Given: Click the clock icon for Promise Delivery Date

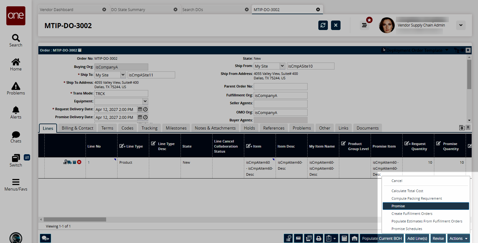Looking at the screenshot, I should (145, 117).
